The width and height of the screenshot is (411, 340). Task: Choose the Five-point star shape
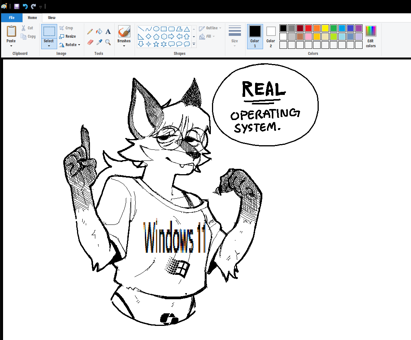click(x=156, y=44)
